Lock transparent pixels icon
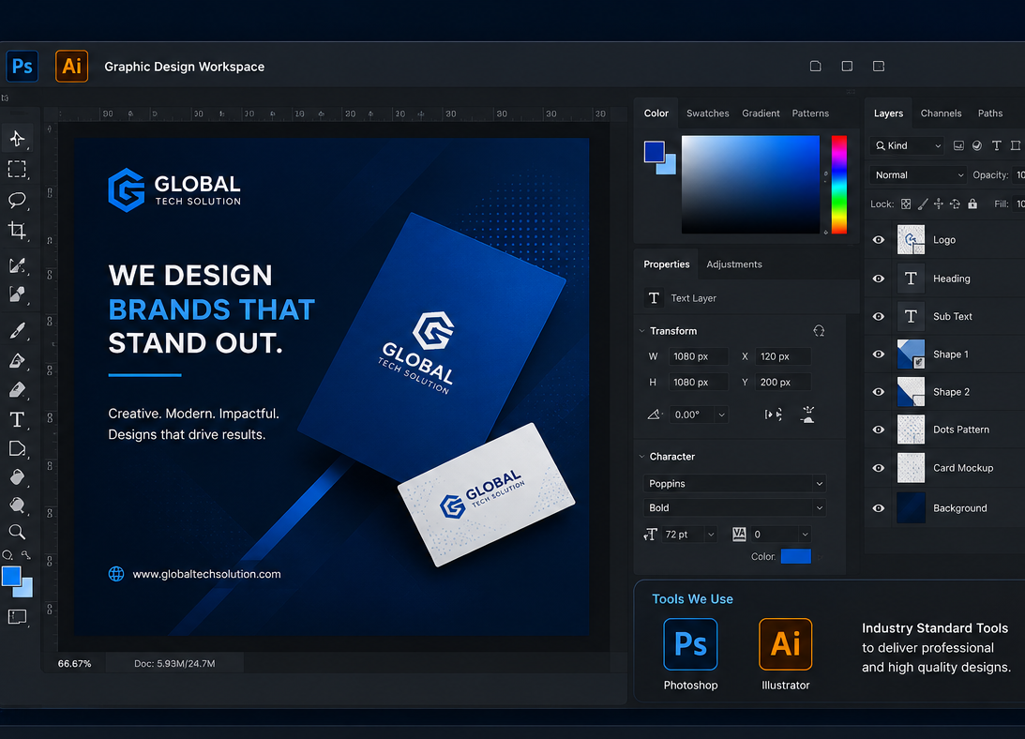The width and height of the screenshot is (1025, 739). (x=906, y=204)
